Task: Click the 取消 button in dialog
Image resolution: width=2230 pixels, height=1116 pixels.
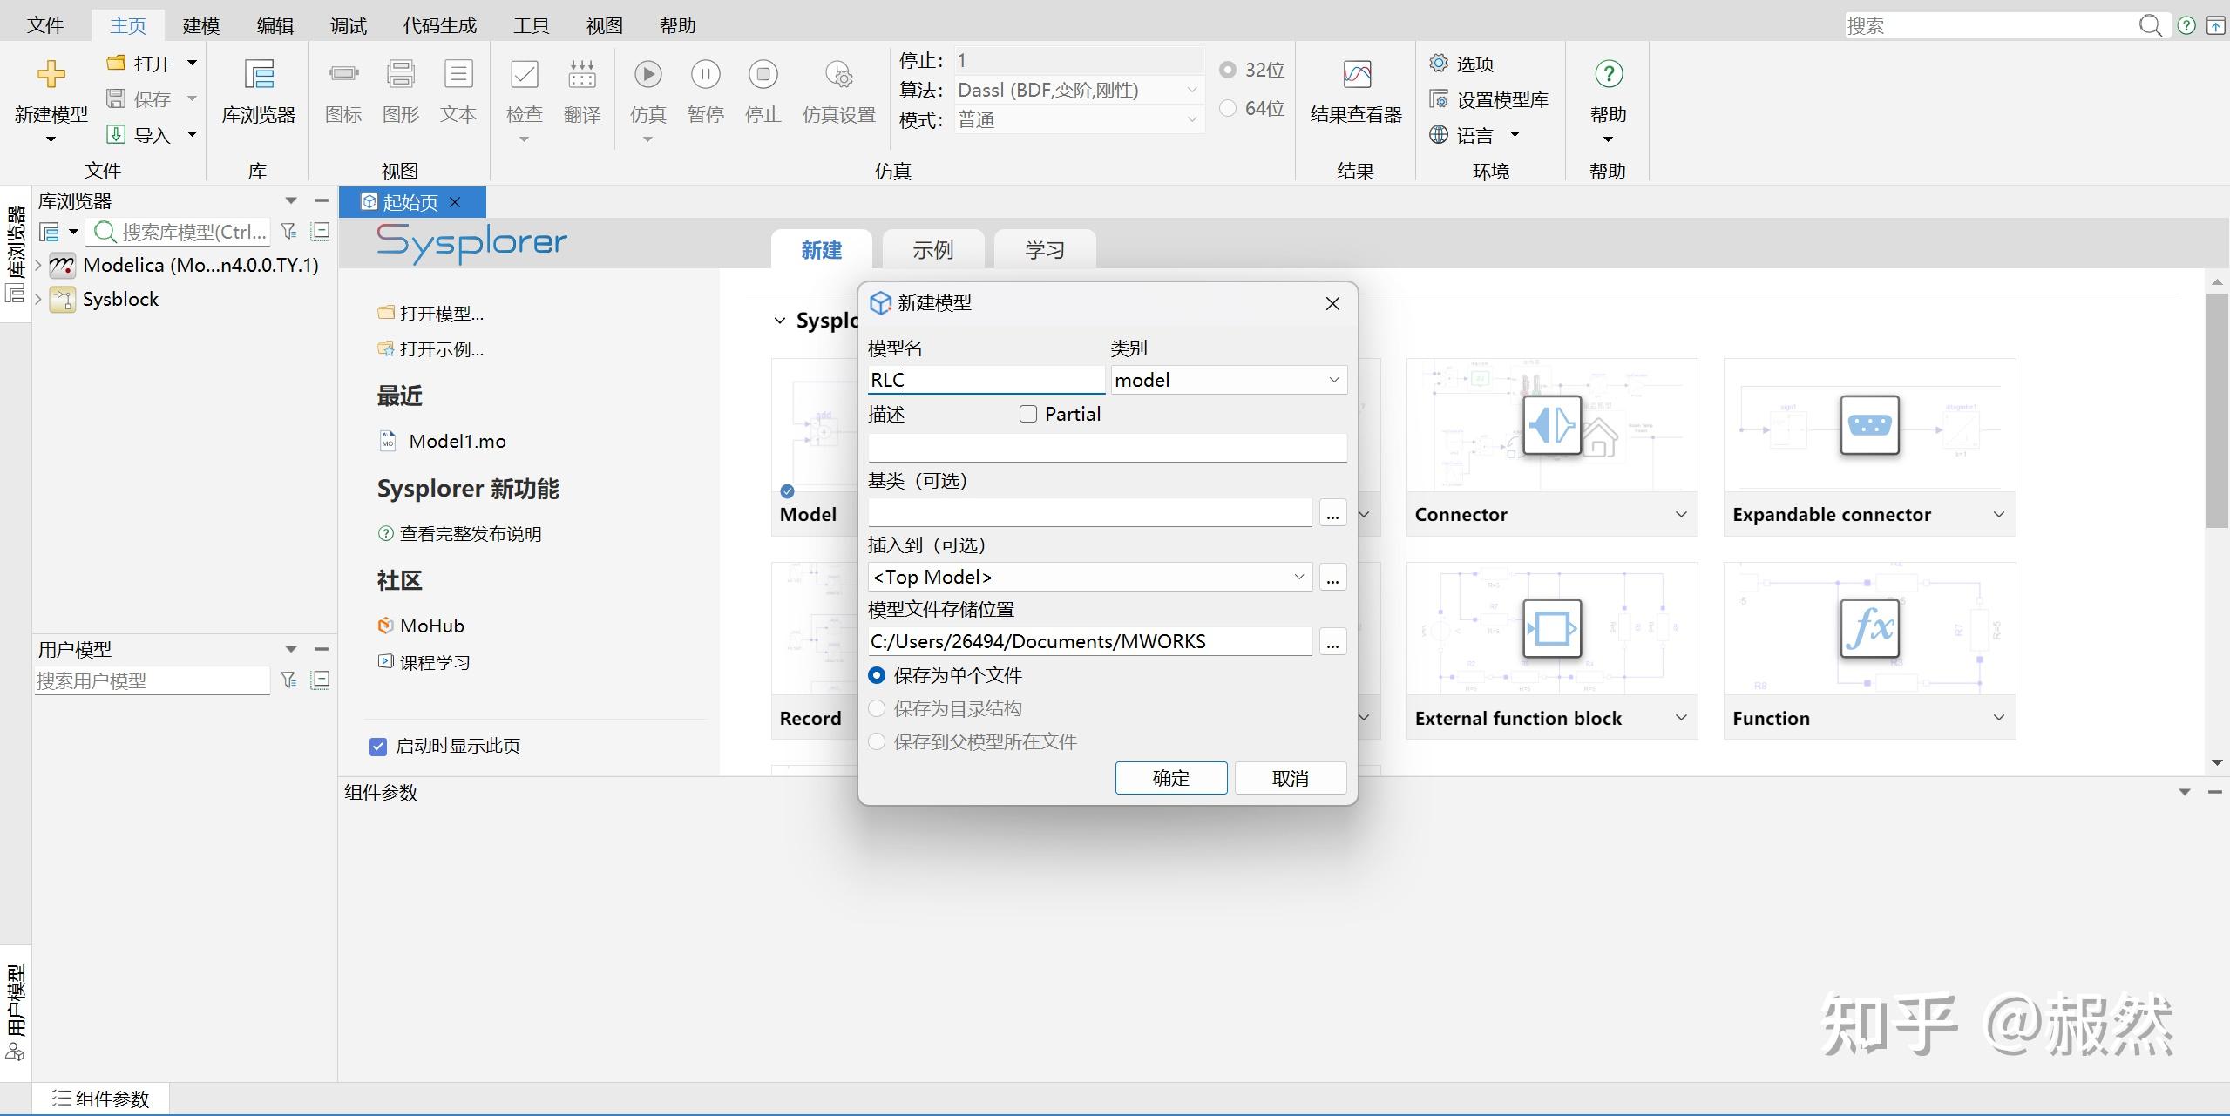Action: (x=1291, y=778)
